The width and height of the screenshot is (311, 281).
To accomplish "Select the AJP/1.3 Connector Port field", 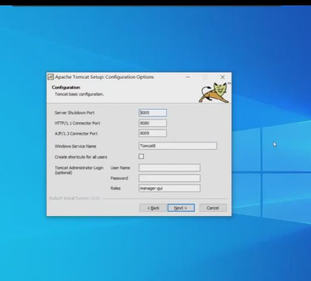I will pyautogui.click(x=153, y=133).
